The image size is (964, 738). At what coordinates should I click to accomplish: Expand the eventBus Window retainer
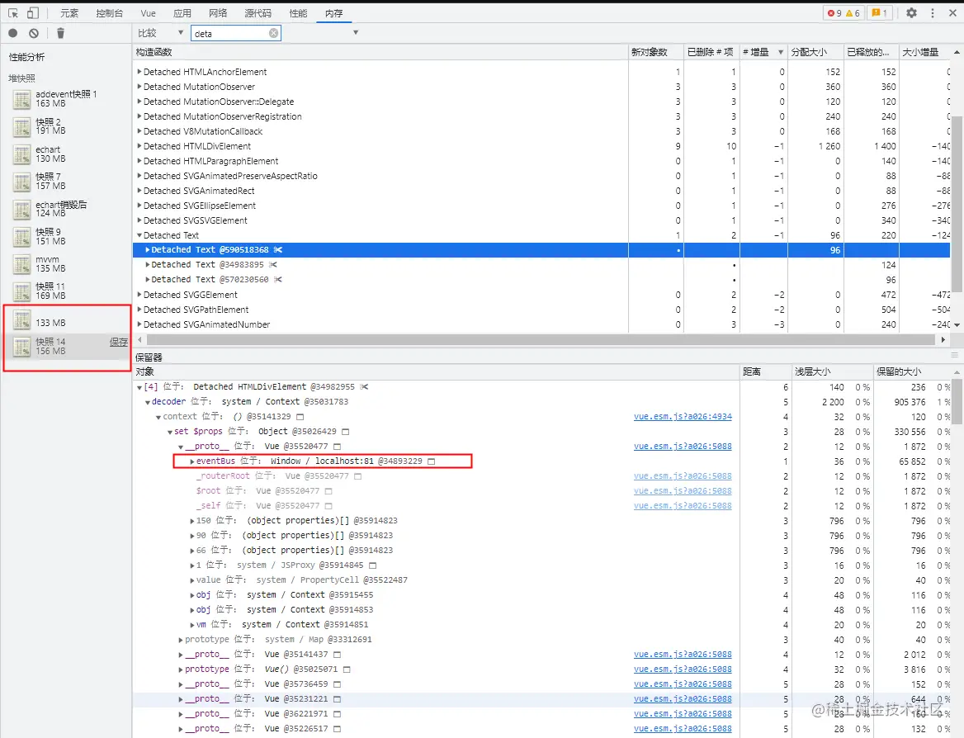(192, 461)
